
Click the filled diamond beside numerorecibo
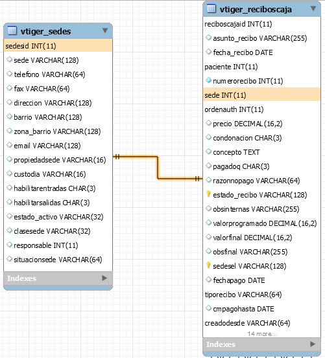coord(208,80)
